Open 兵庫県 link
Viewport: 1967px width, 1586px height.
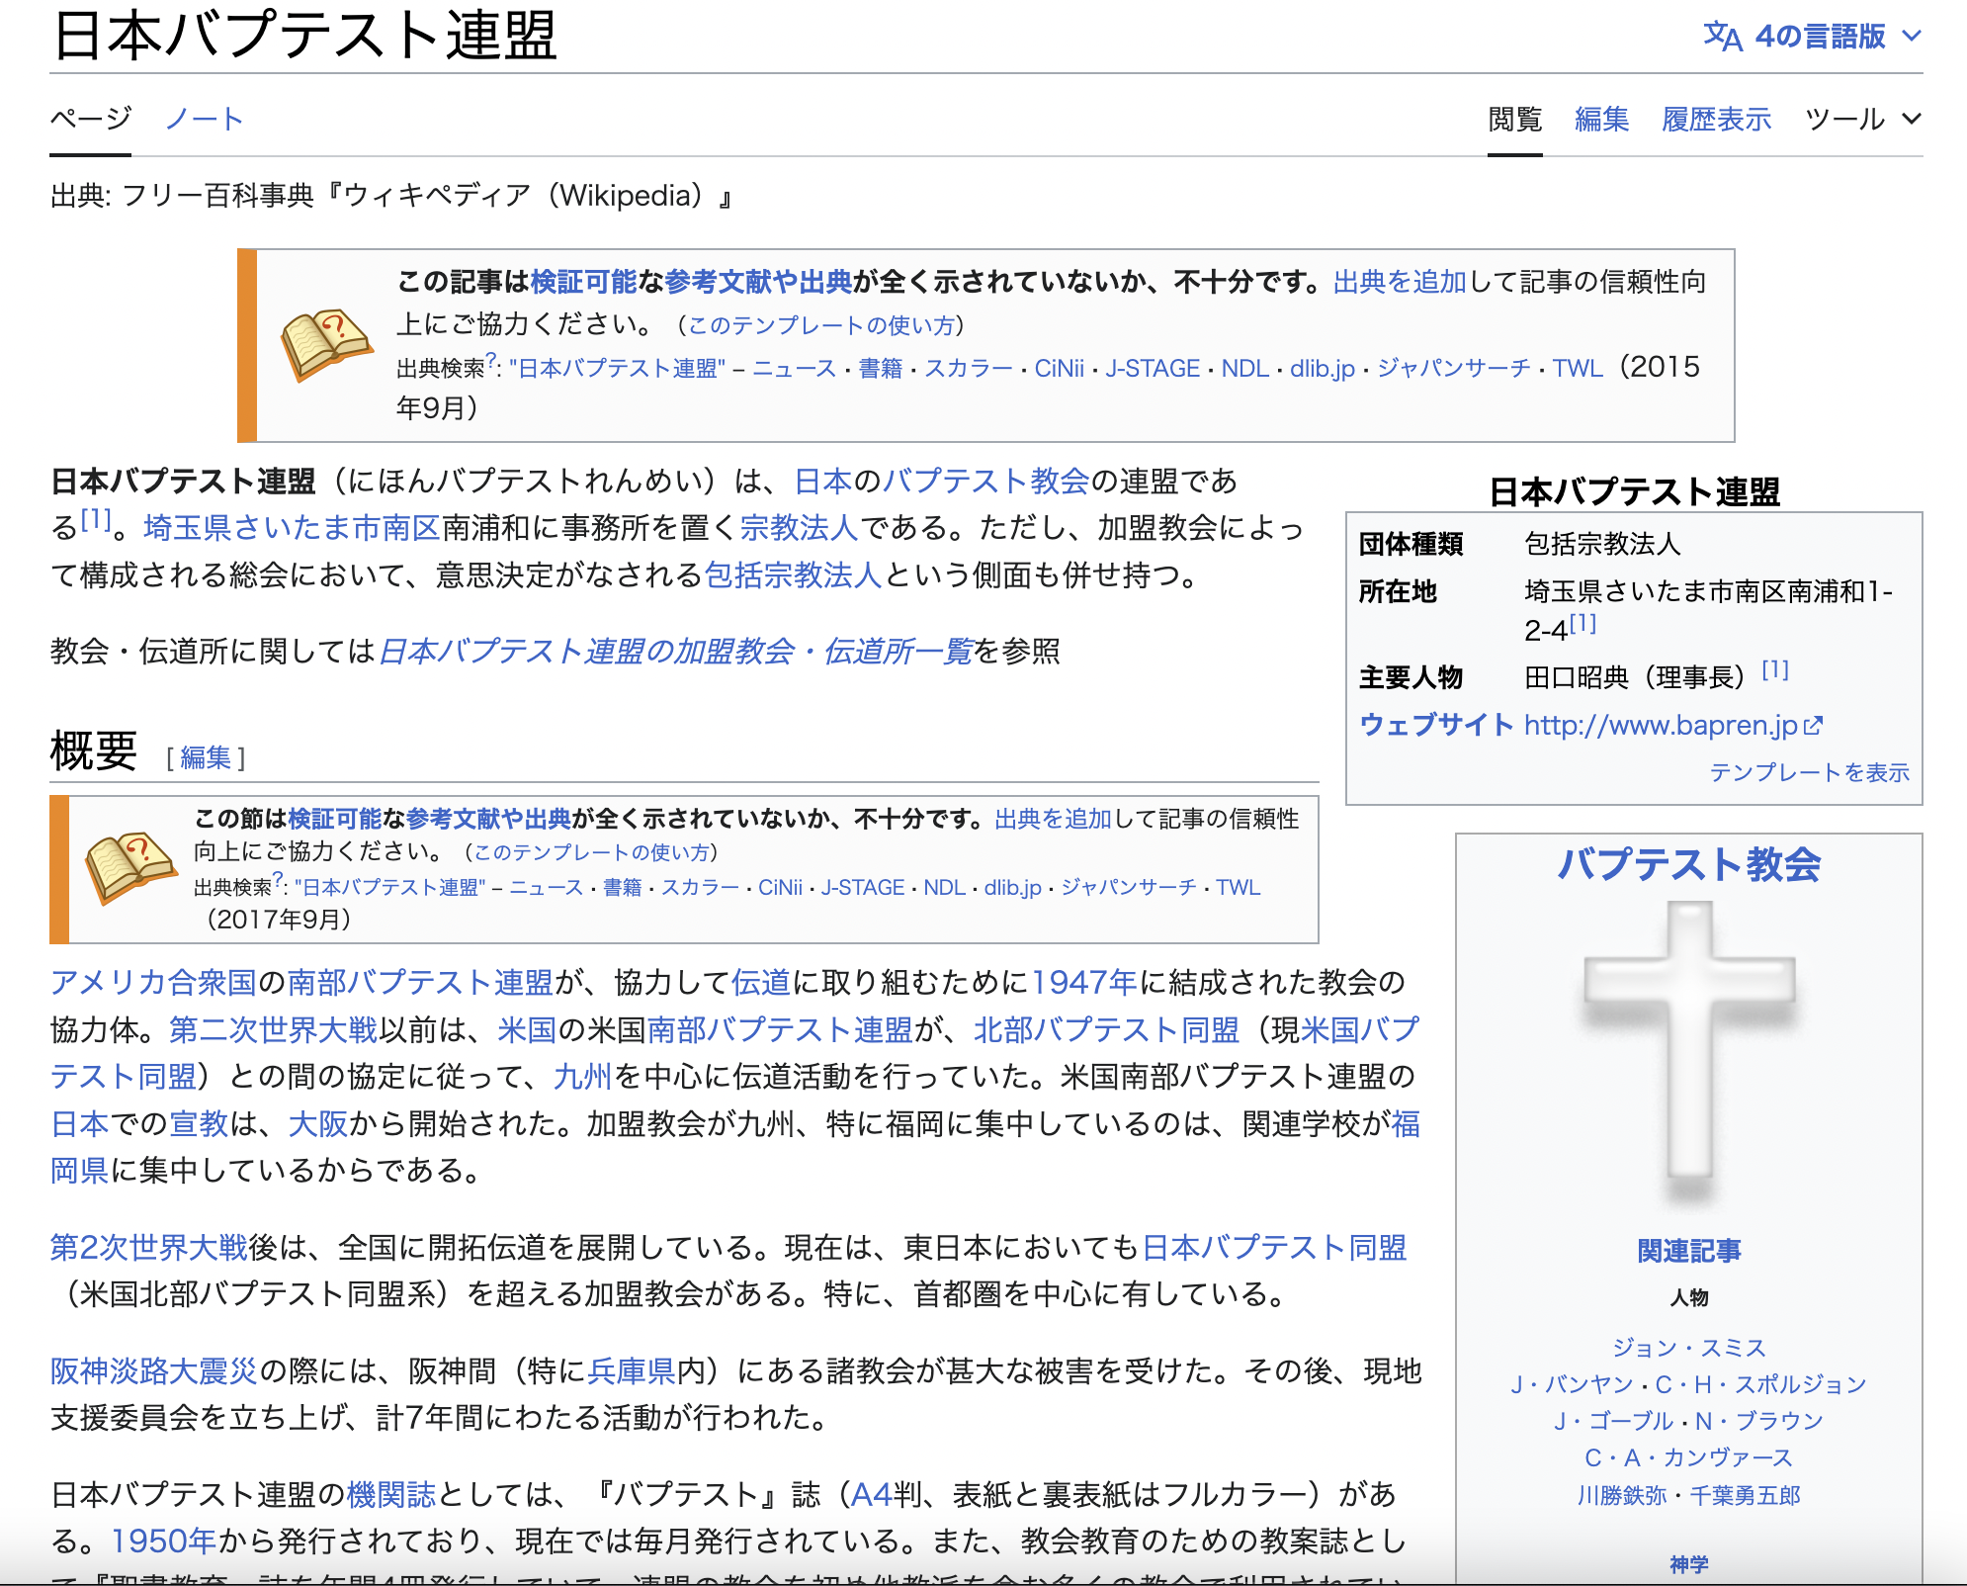pos(632,1371)
